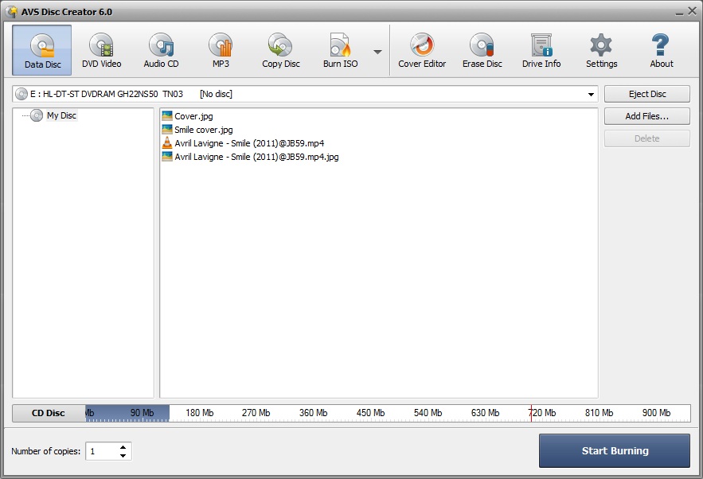Select My Disc in the tree

pyautogui.click(x=63, y=115)
